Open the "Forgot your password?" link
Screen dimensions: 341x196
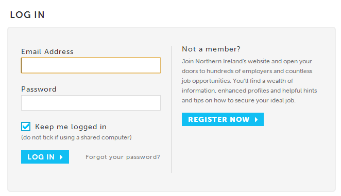pyautogui.click(x=123, y=157)
